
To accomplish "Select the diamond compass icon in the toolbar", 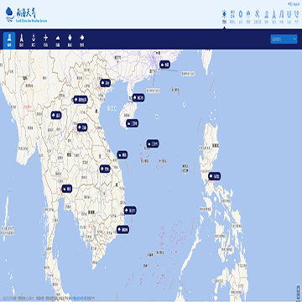I will pos(70,40).
